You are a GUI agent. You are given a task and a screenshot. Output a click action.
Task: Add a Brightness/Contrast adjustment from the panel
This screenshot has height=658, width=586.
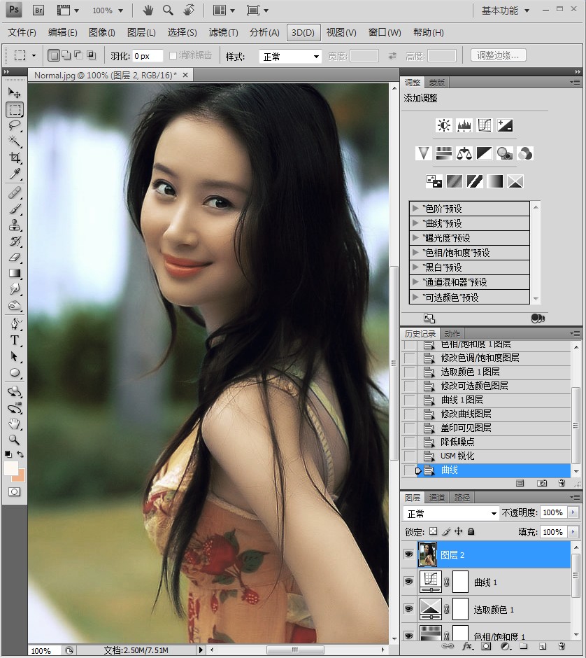point(444,125)
